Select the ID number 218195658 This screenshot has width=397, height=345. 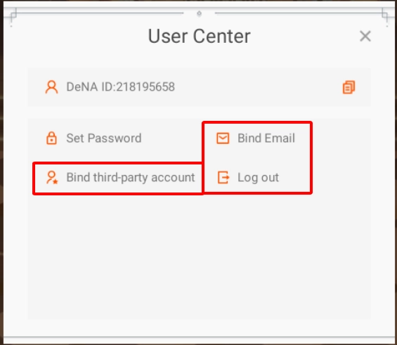tap(145, 87)
